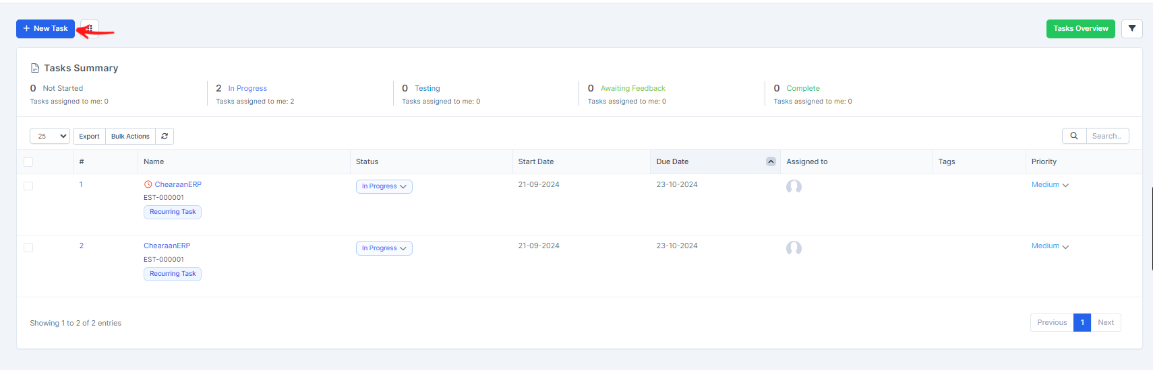Click the table refresh icon
This screenshot has width=1153, height=370.
point(165,137)
